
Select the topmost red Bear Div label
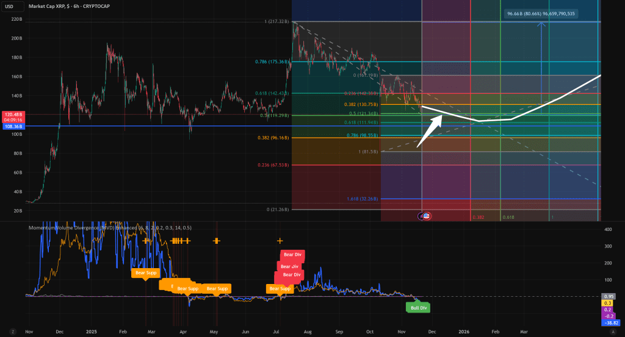pos(292,255)
